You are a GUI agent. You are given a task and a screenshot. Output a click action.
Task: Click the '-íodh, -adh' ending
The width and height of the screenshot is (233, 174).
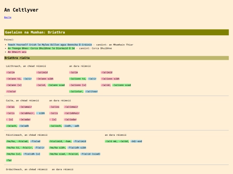point(72,126)
